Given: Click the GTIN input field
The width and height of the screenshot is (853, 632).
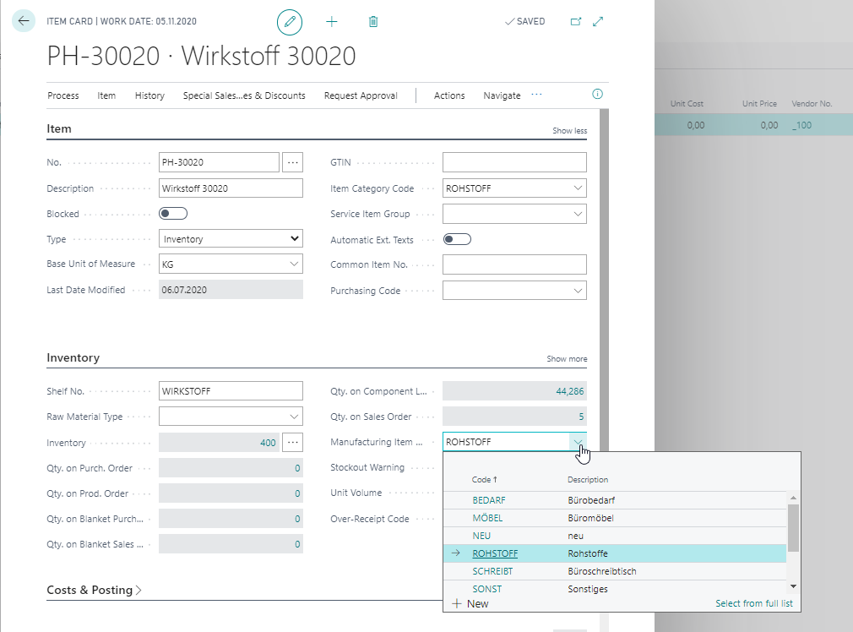Looking at the screenshot, I should pyautogui.click(x=514, y=162).
